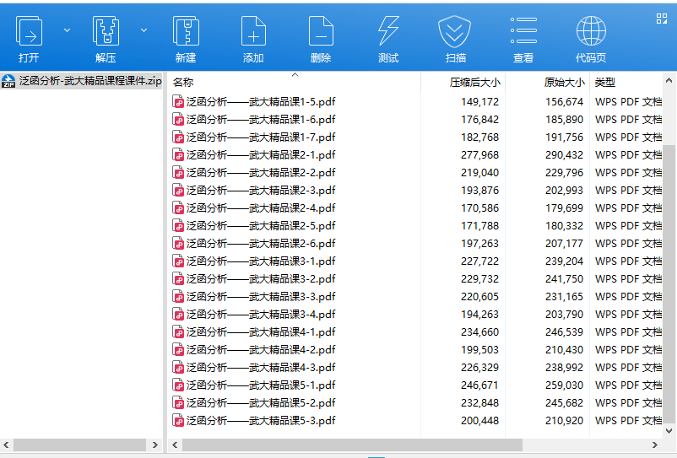Image resolution: width=677 pixels, height=458 pixels.
Task: Select file 泛函分析——武大精品课3-4.pdf
Action: tap(261, 314)
